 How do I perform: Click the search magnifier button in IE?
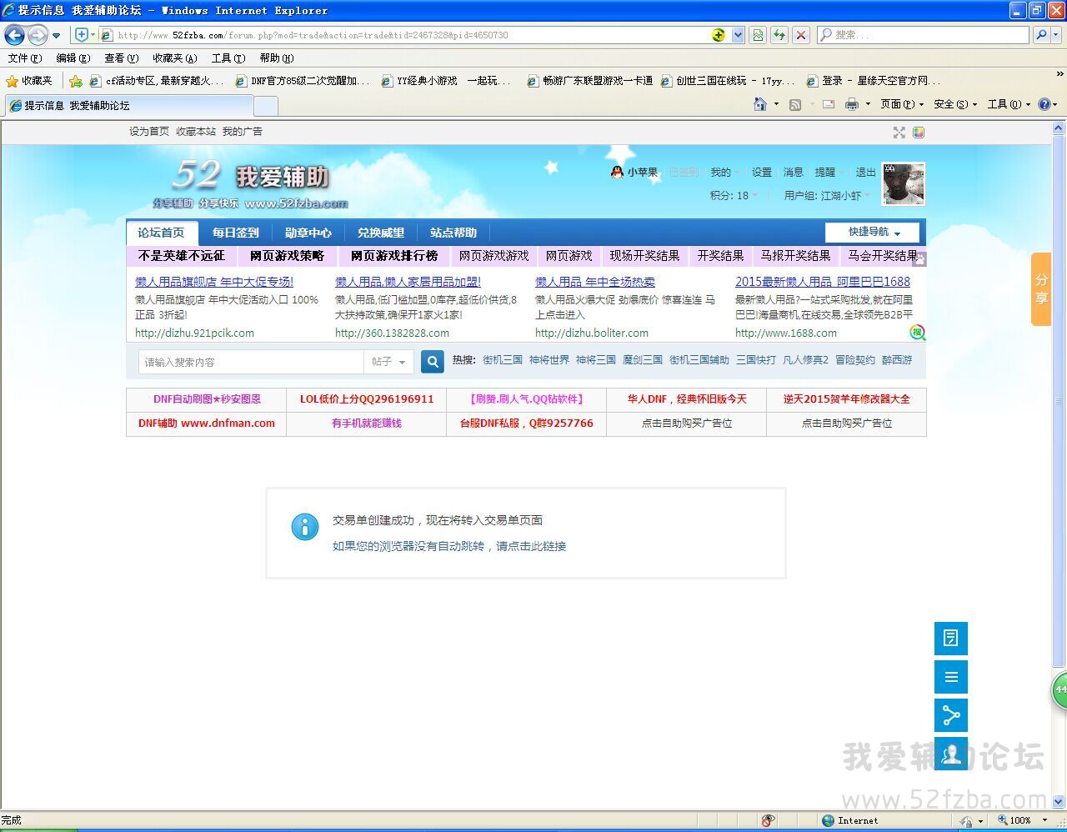click(x=1041, y=35)
